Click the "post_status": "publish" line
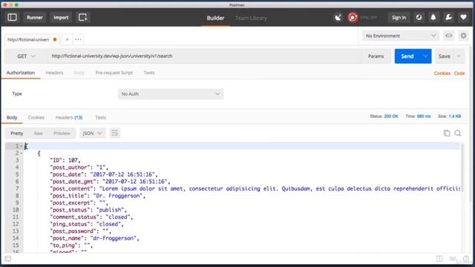This screenshot has height=267, width=475. (x=88, y=210)
